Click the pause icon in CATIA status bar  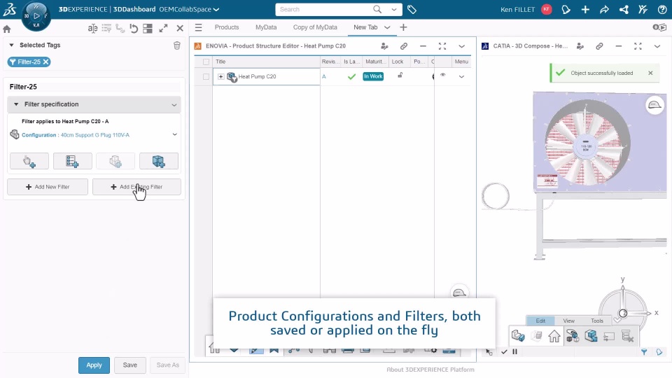tap(514, 351)
